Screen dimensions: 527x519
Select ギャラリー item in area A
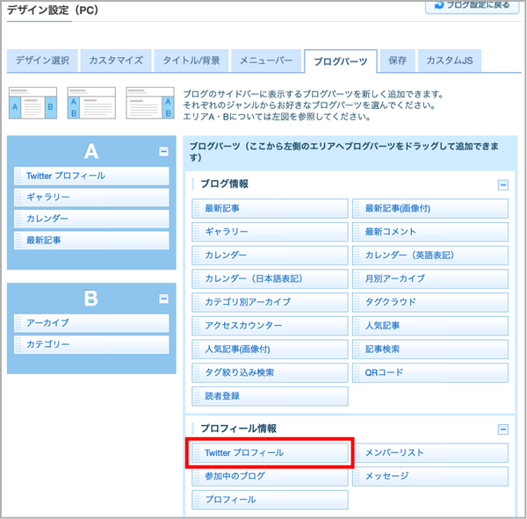click(x=91, y=197)
